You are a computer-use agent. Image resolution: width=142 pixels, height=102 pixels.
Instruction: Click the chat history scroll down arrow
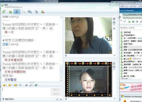coord(61,78)
